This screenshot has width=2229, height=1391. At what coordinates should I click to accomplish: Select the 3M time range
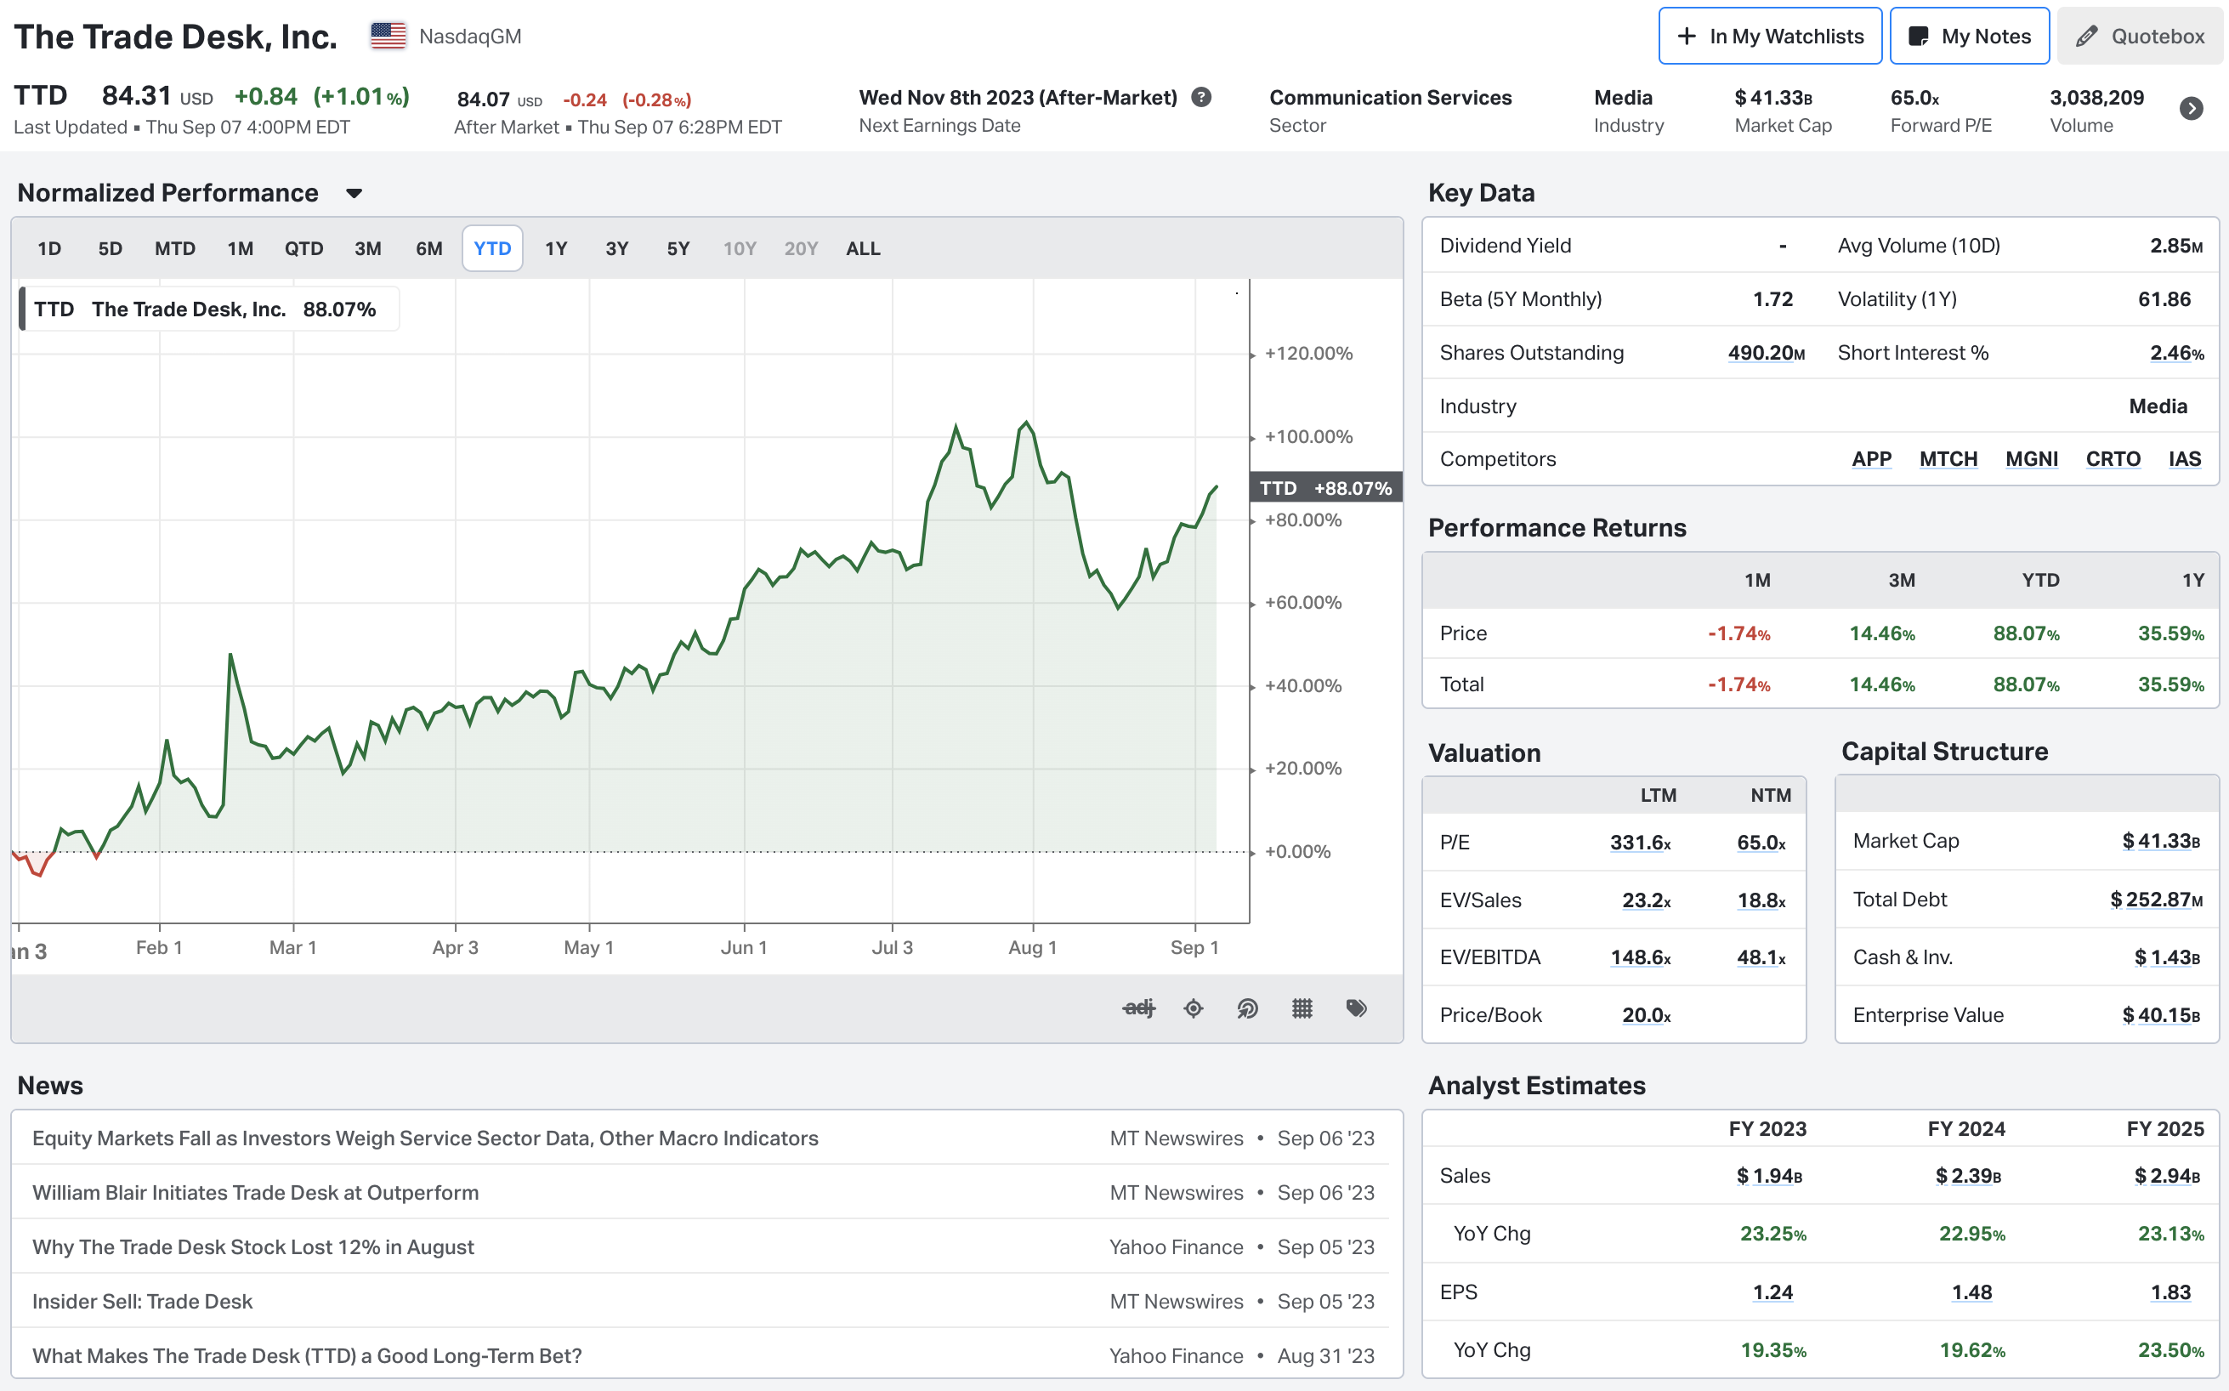tap(368, 248)
